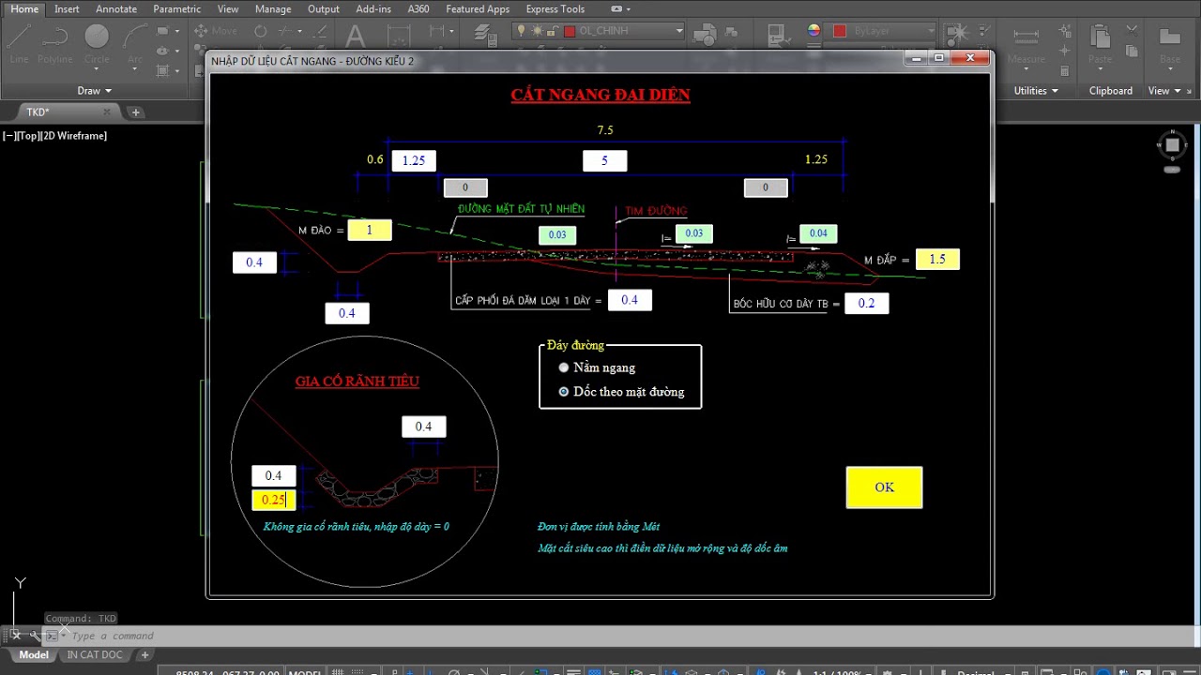Expand the Draw panel dropdown
The width and height of the screenshot is (1201, 675).
94,91
